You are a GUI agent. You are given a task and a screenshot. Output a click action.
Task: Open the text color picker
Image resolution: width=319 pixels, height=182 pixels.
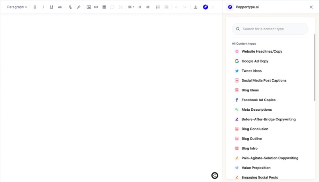point(70,7)
